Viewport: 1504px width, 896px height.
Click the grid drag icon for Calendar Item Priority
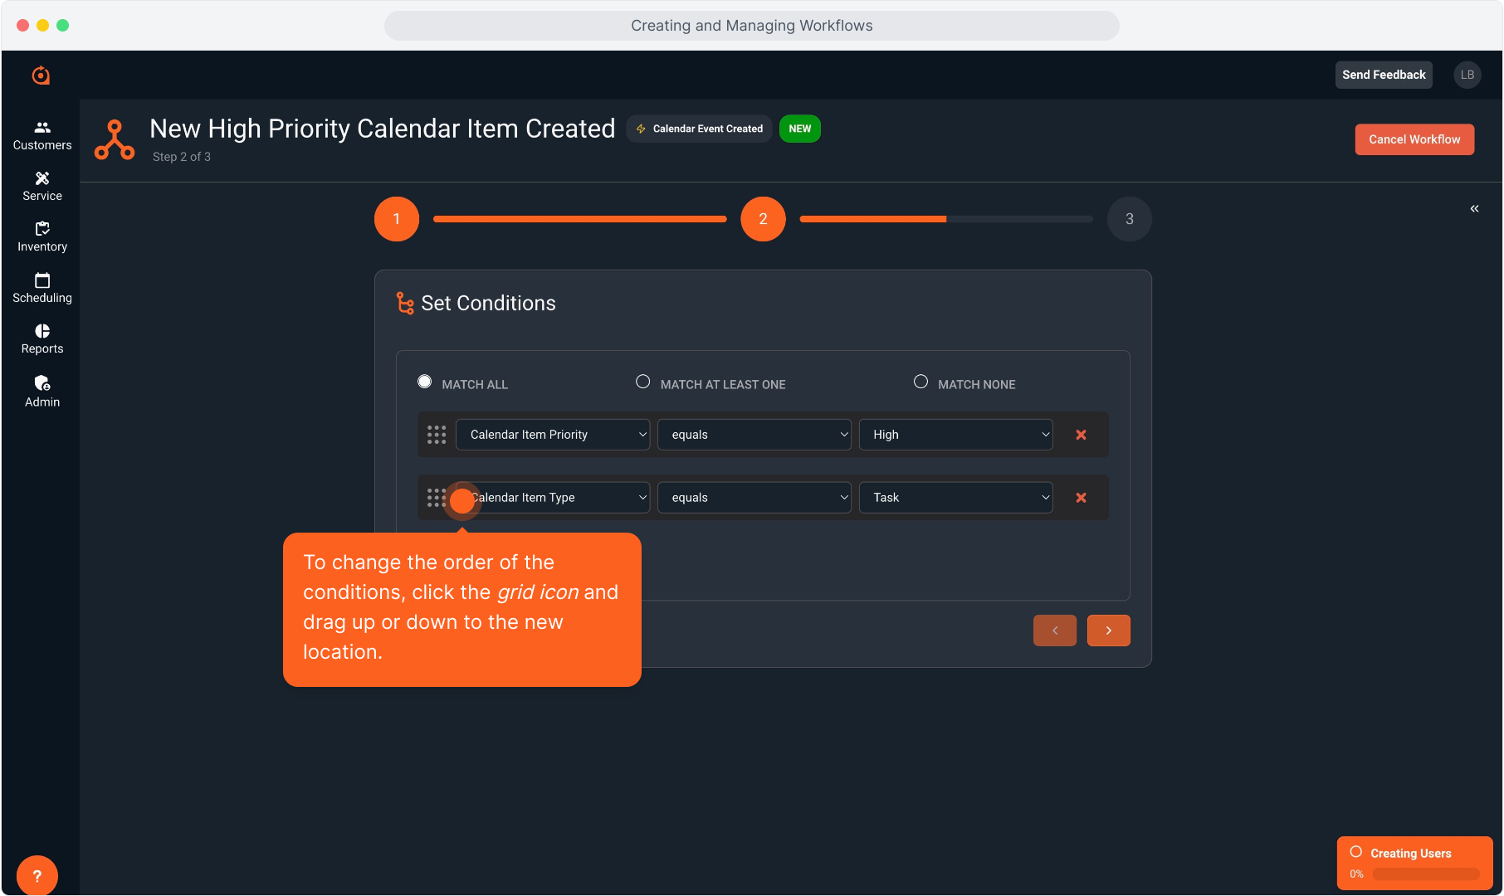point(437,435)
